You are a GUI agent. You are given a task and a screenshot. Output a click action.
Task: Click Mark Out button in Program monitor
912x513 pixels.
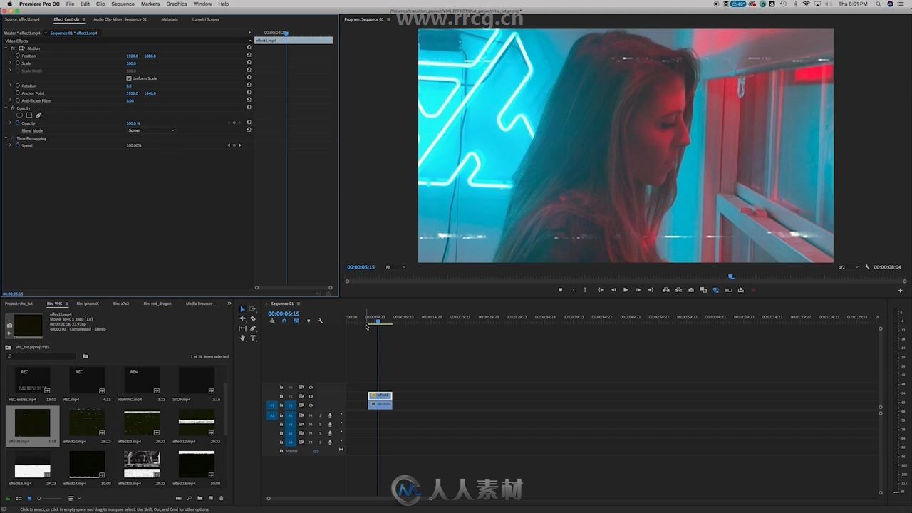click(x=585, y=290)
